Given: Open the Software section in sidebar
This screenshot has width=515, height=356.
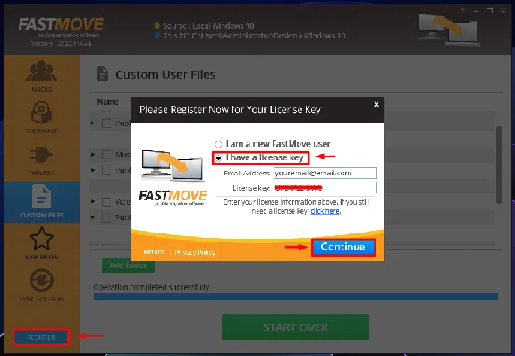Looking at the screenshot, I should (41, 118).
